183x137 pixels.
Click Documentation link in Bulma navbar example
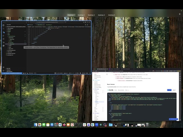coord(121,90)
